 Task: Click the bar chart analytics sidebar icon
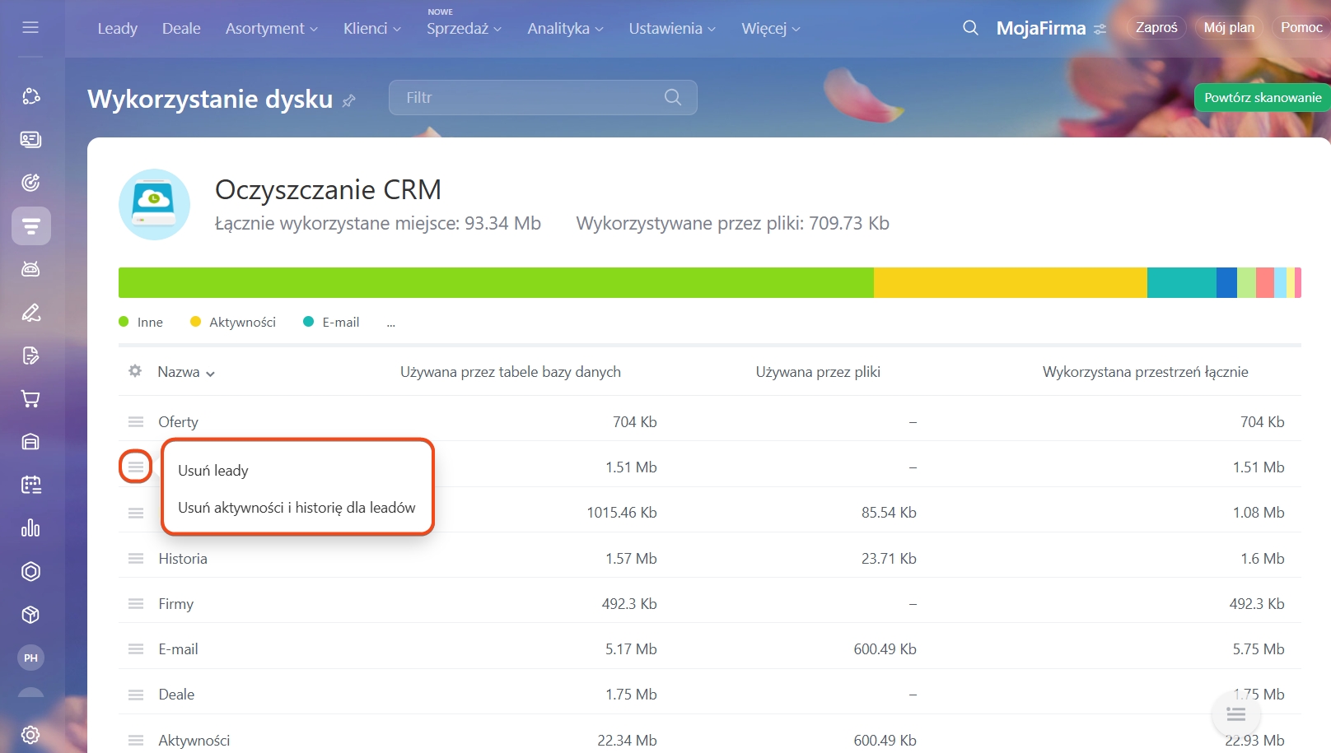pyautogui.click(x=30, y=528)
